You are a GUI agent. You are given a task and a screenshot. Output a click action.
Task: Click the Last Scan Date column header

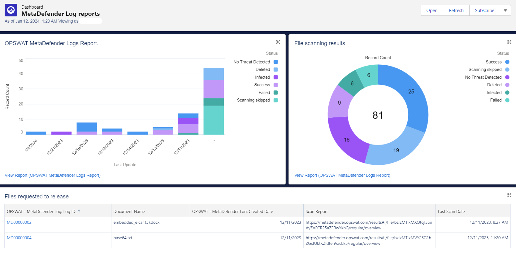pos(451,211)
